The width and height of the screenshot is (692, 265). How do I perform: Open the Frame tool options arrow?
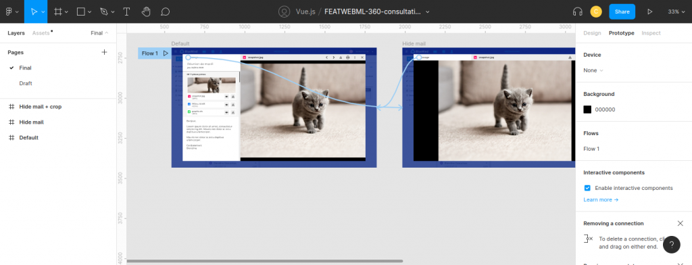point(66,12)
